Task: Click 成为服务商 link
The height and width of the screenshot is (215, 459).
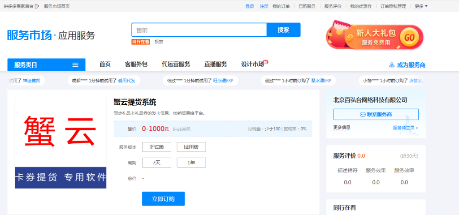Action: pos(411,65)
